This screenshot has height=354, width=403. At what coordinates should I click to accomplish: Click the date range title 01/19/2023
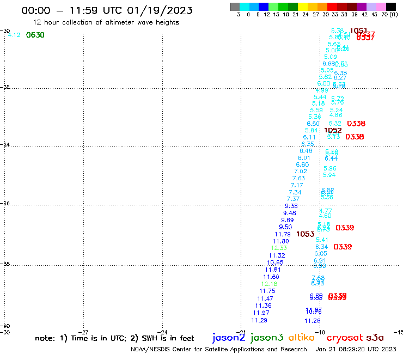point(160,10)
